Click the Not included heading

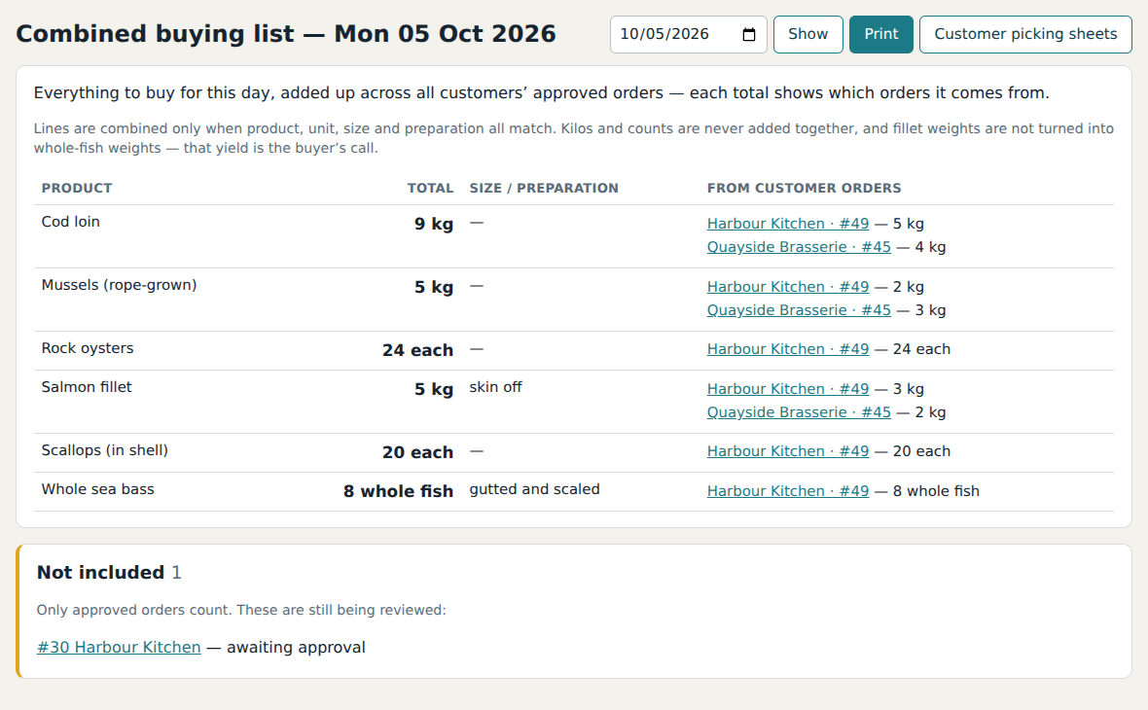(x=100, y=573)
